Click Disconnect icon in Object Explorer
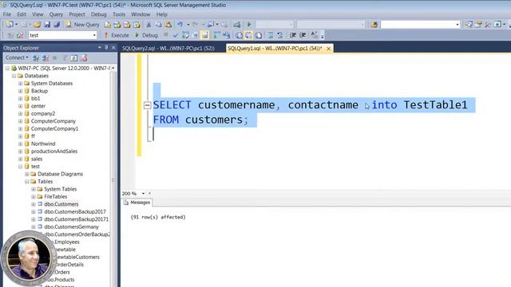The height and width of the screenshot is (287, 511). click(46, 58)
